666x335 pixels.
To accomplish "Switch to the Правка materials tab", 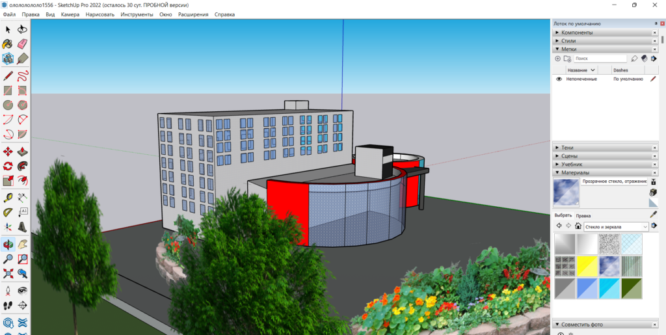I will point(583,216).
